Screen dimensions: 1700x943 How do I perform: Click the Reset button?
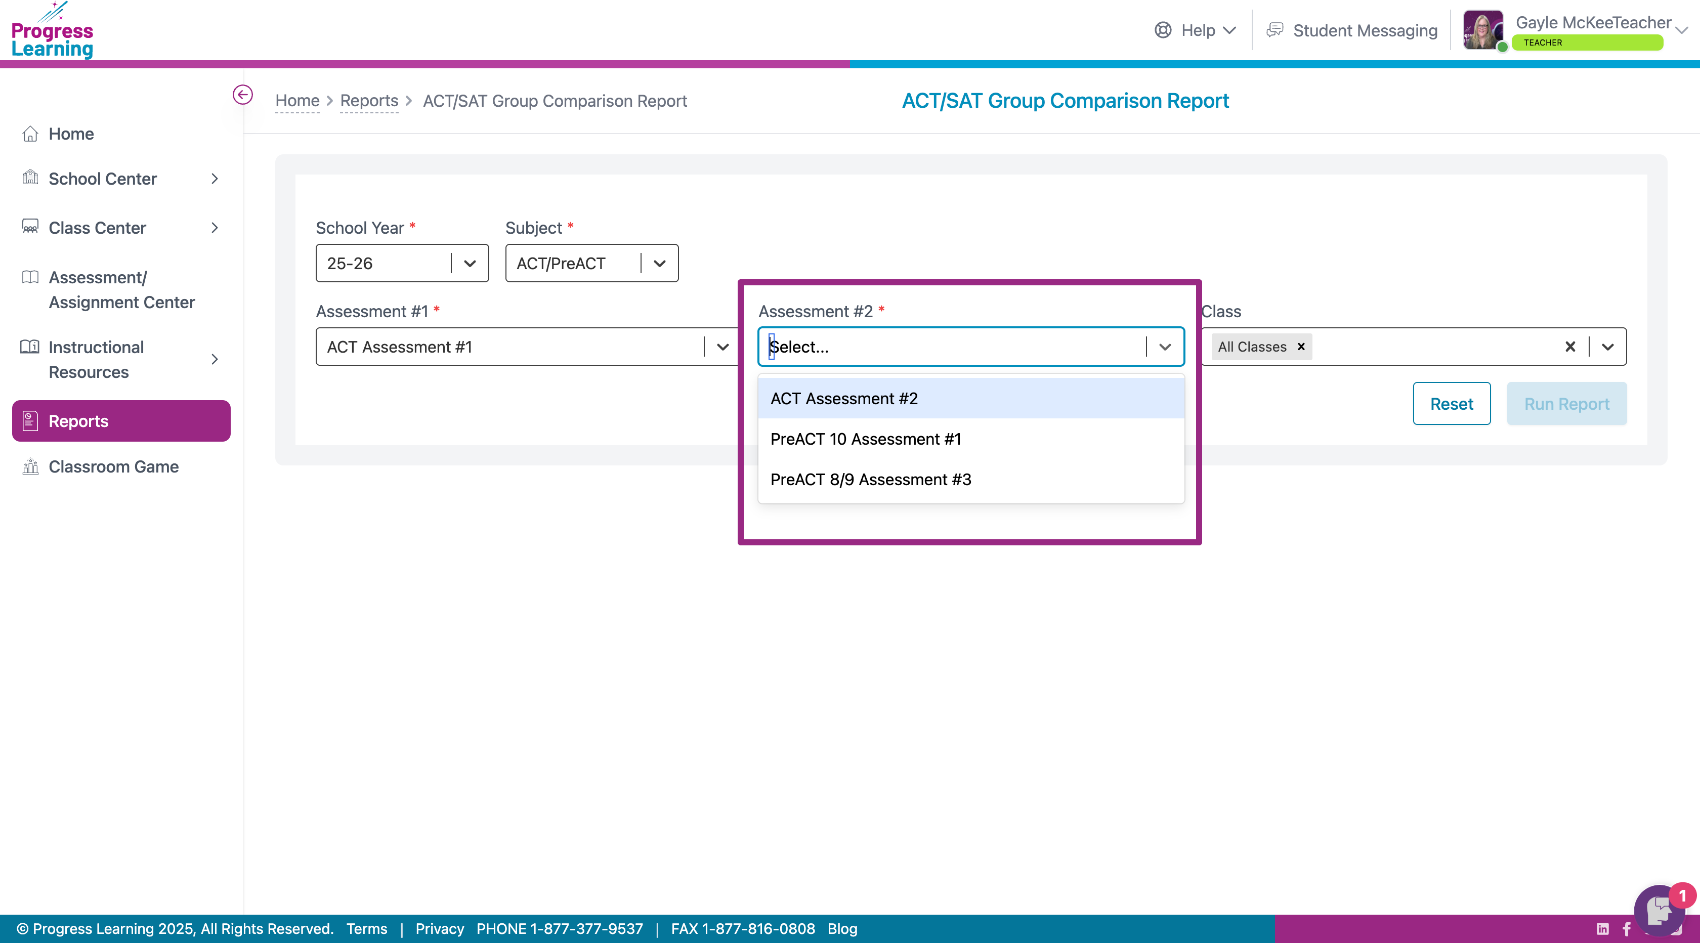coord(1451,404)
